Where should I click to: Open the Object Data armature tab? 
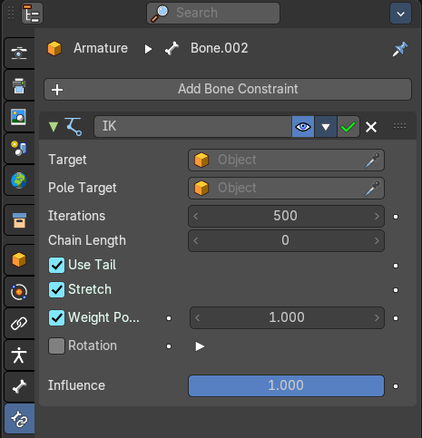click(x=19, y=355)
